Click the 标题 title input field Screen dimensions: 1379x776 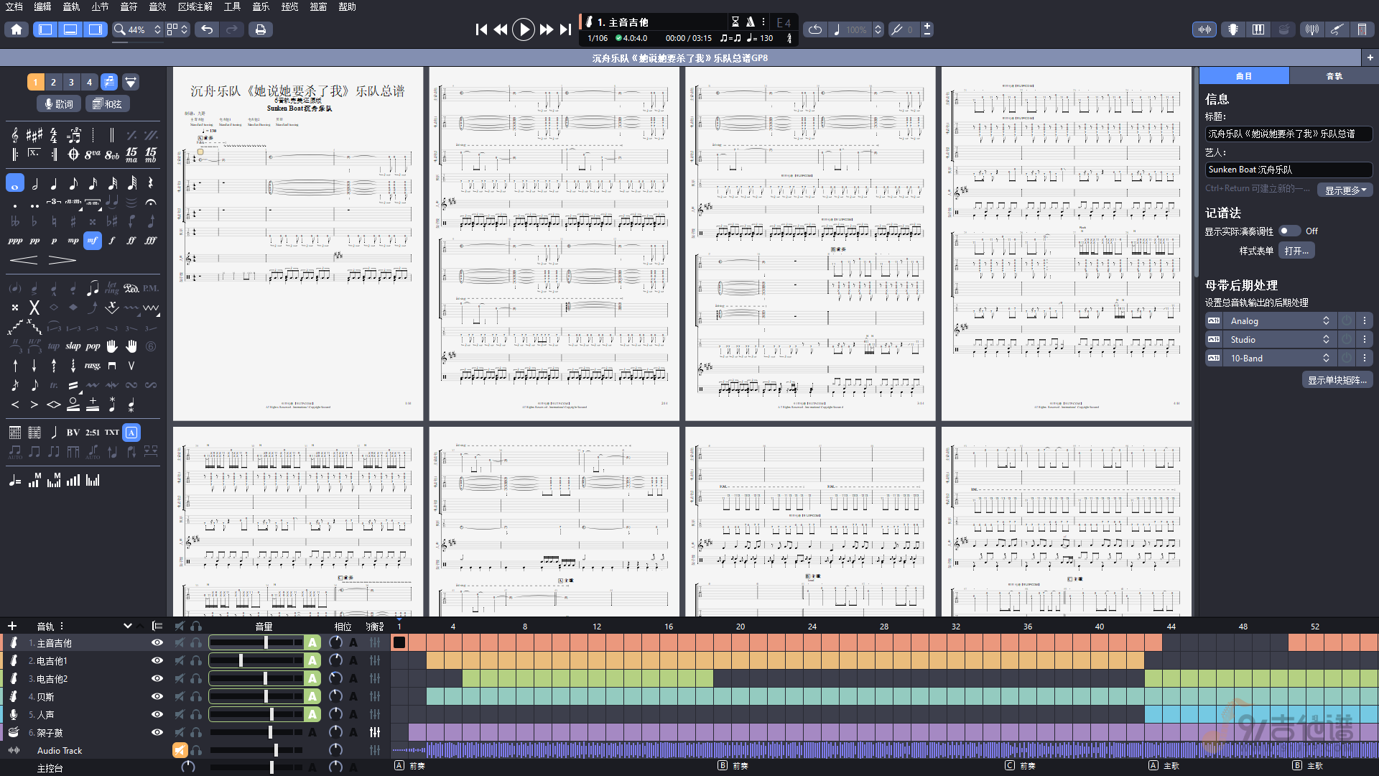[1289, 134]
